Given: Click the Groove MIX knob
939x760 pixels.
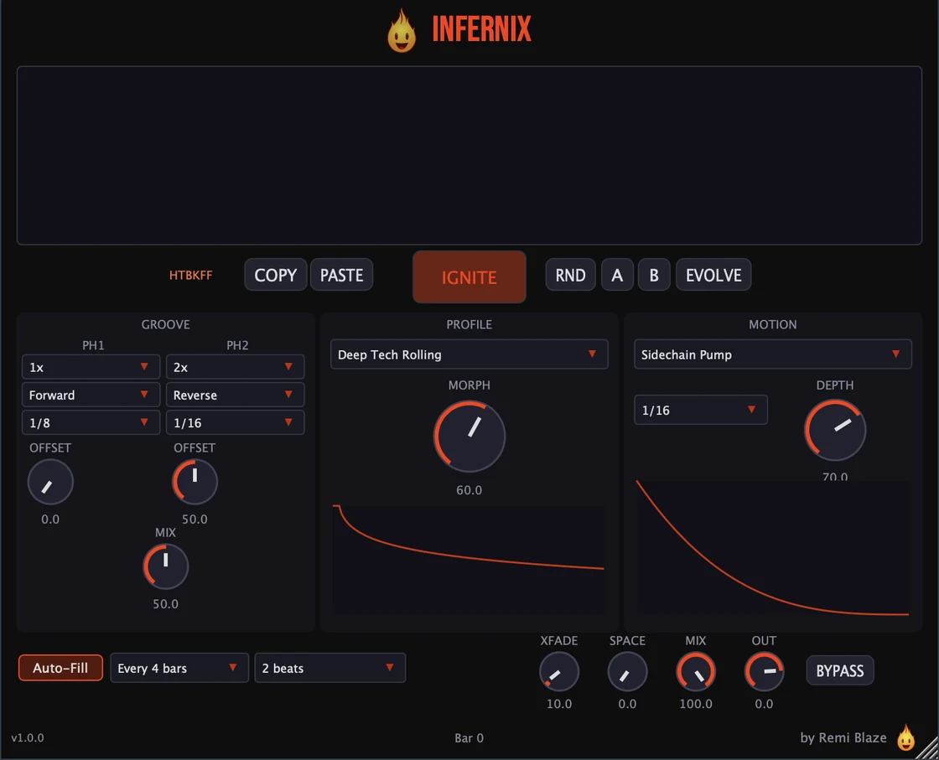Looking at the screenshot, I should [165, 566].
